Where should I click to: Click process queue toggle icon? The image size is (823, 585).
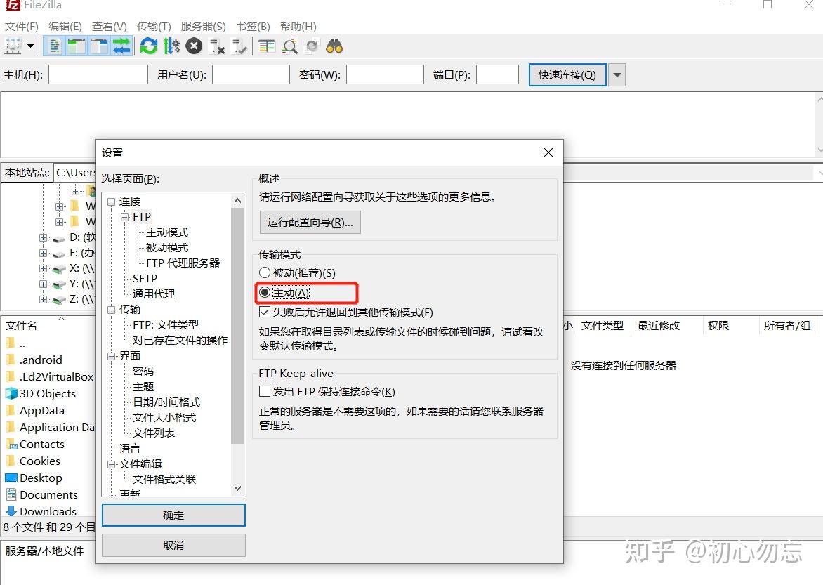[x=171, y=46]
